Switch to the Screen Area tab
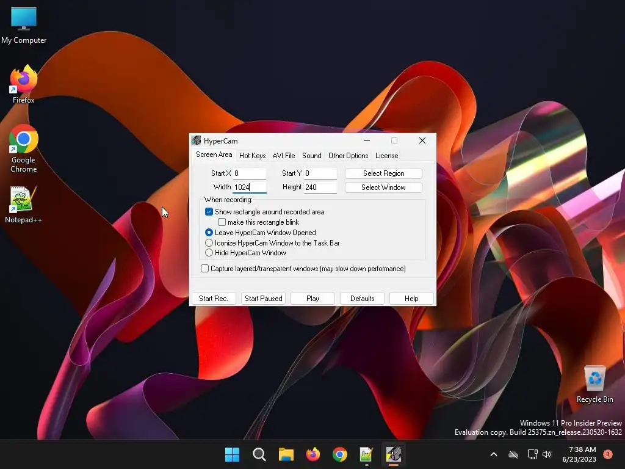Image resolution: width=625 pixels, height=469 pixels. 214,155
